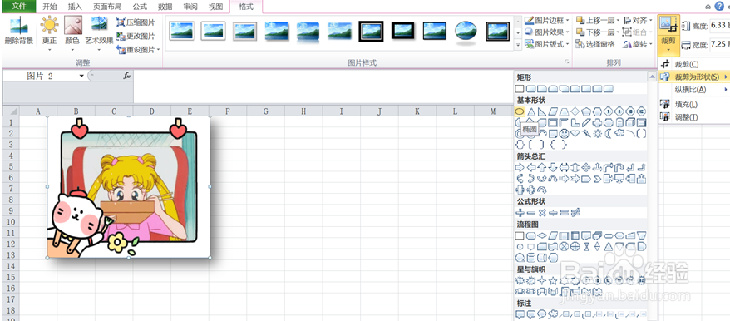Choose the up arrow block shape
The width and height of the screenshot is (730, 321).
(542, 167)
